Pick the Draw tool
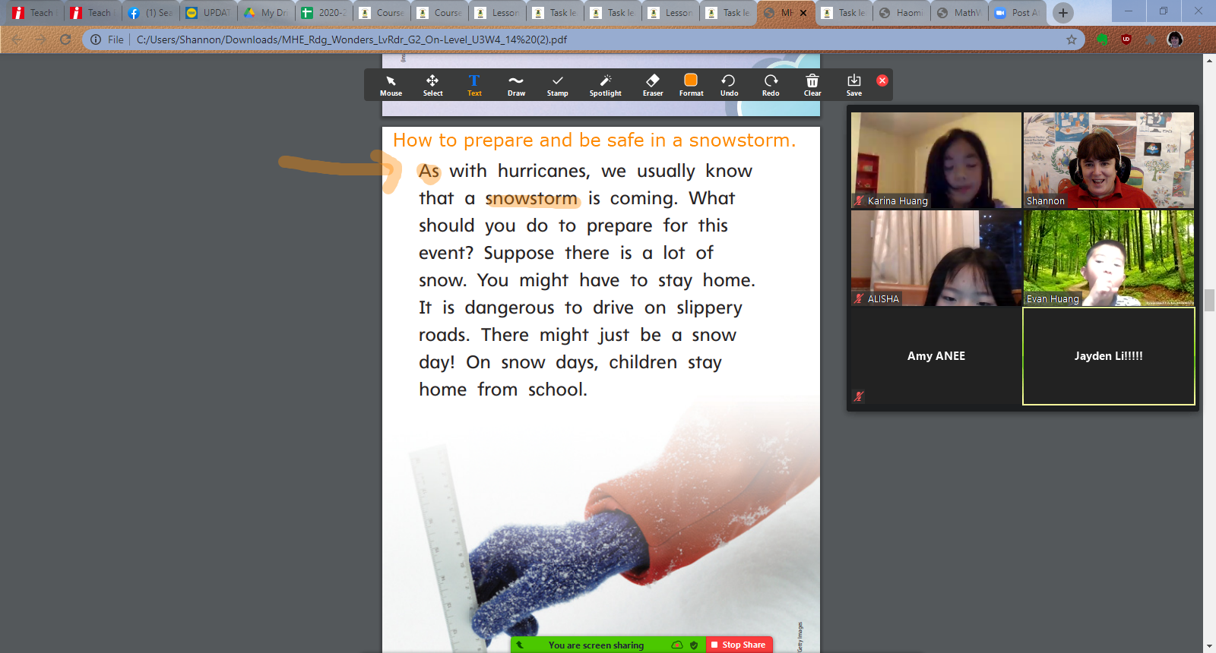This screenshot has width=1216, height=653. [516, 85]
